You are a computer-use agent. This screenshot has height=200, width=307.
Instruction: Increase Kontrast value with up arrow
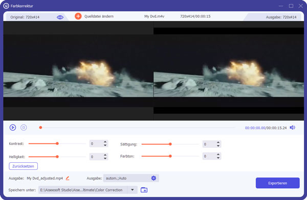point(105,142)
